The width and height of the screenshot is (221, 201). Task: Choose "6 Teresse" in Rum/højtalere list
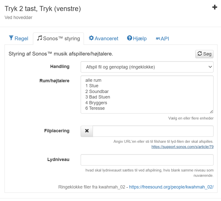[x=95, y=108]
